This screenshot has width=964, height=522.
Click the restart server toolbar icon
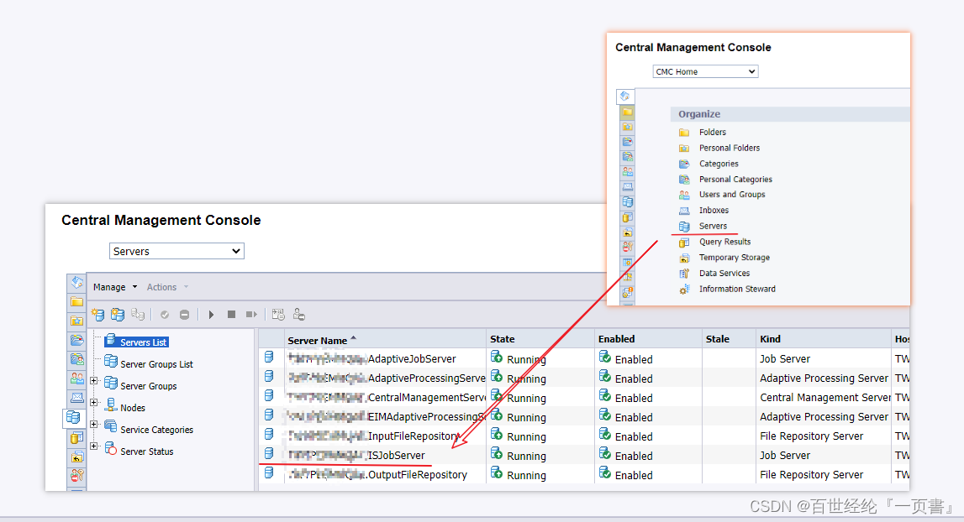tap(250, 315)
